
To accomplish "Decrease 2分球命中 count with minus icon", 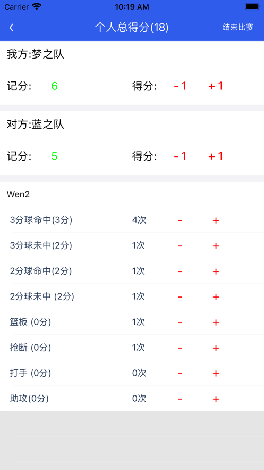I will [180, 271].
